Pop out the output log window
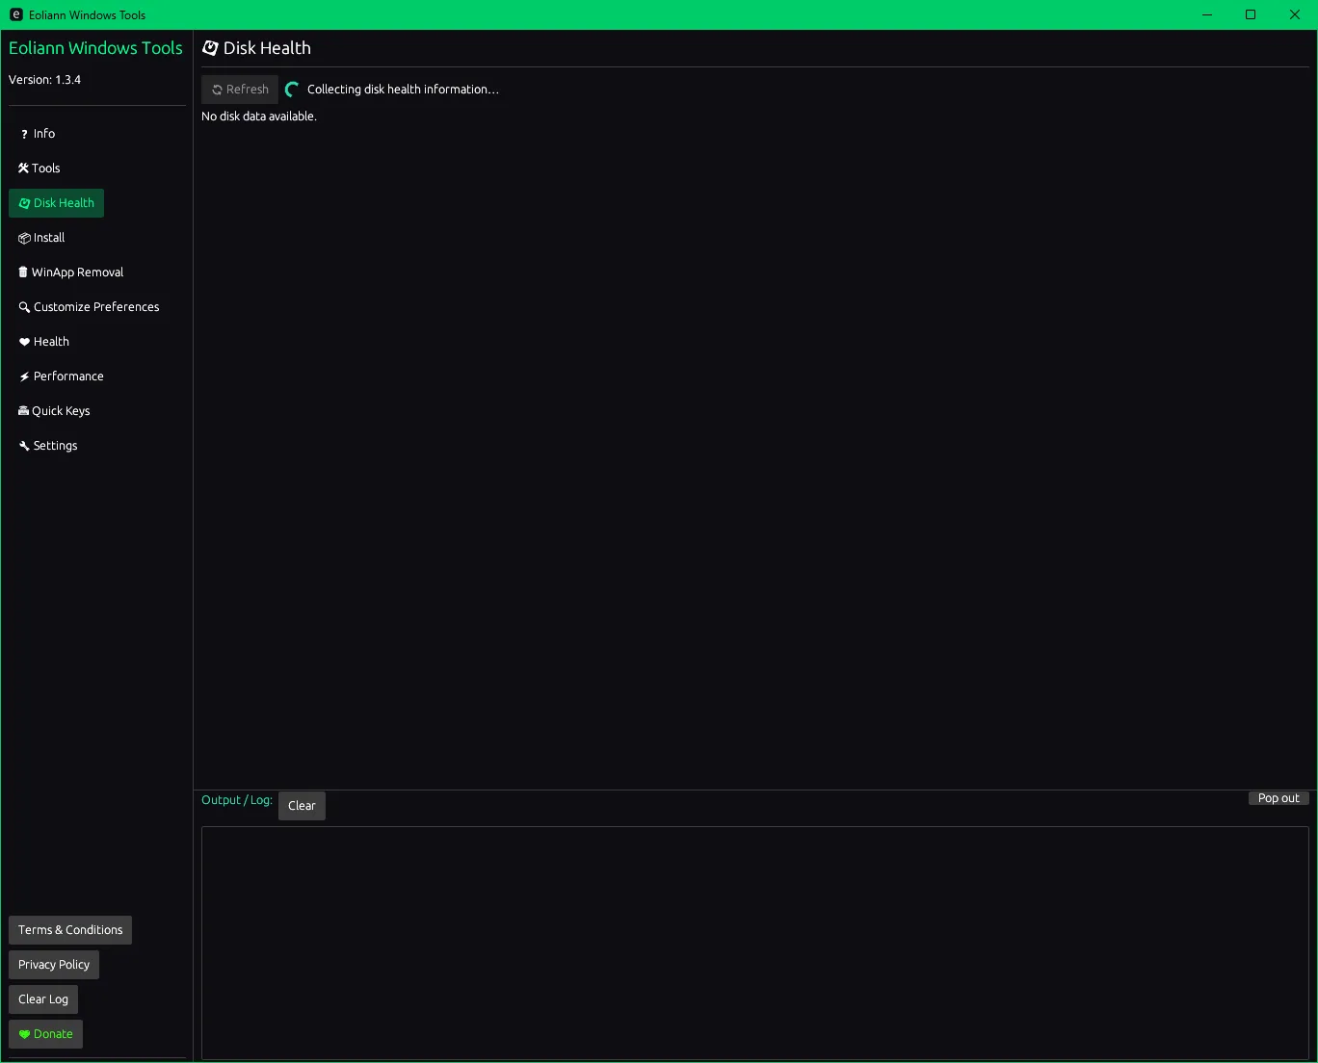 click(1278, 798)
